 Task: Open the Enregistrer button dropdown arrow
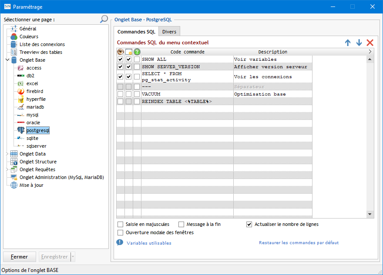tap(73, 257)
